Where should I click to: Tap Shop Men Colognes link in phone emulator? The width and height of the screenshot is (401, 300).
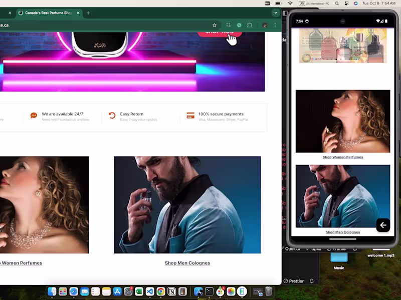click(x=343, y=232)
